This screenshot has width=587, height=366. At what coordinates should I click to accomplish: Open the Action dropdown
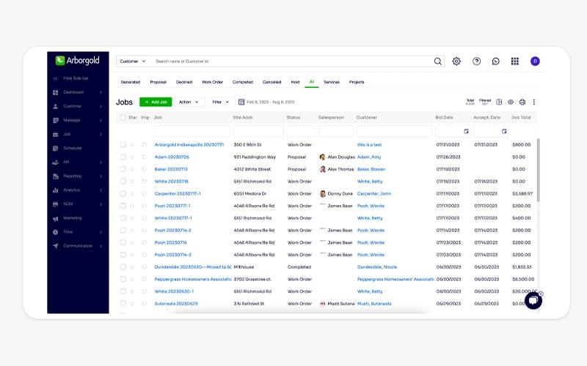click(x=189, y=102)
